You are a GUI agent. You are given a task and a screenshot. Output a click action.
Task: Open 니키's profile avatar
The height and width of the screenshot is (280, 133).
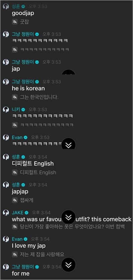click(6, 109)
